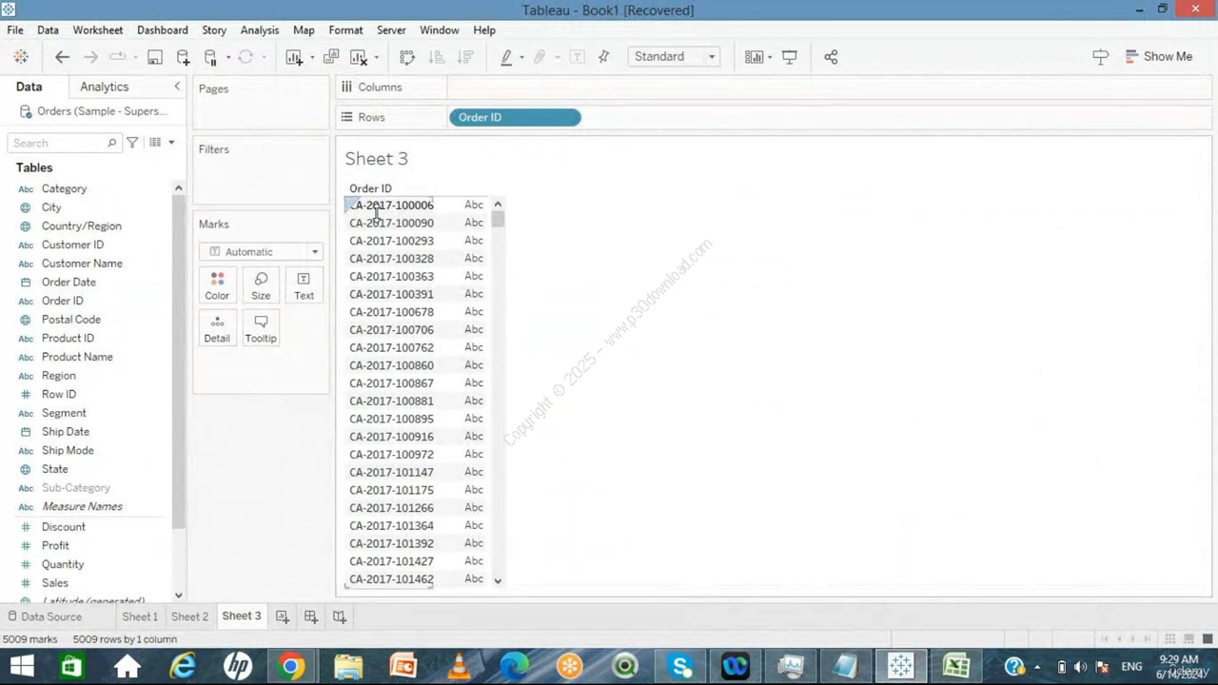Image resolution: width=1218 pixels, height=685 pixels.
Task: Switch to the Sheet 1 tab
Action: point(140,616)
